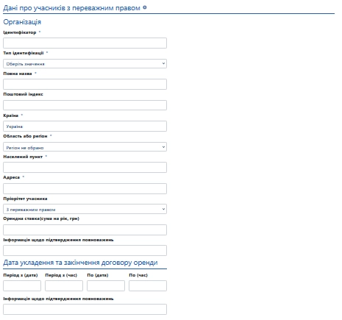Click the bottom authority confirmation field below the dates
Viewport: 342px width, 320px height.
click(85, 310)
